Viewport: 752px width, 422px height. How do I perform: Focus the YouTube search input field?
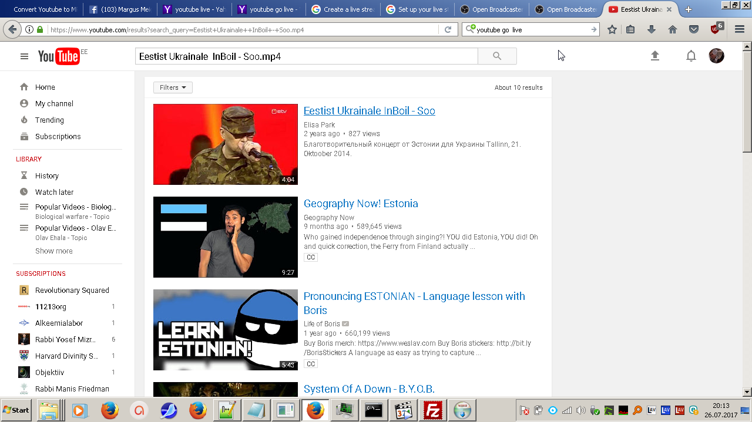[307, 56]
